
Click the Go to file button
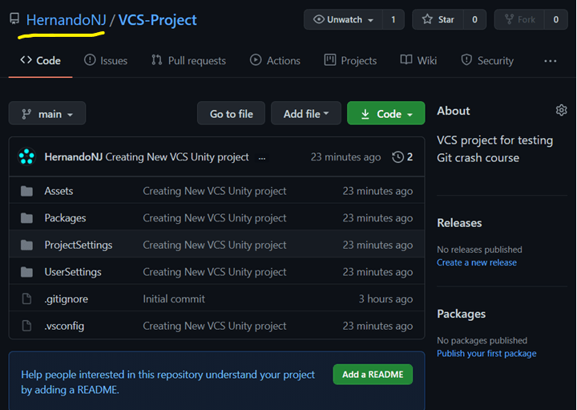click(231, 113)
